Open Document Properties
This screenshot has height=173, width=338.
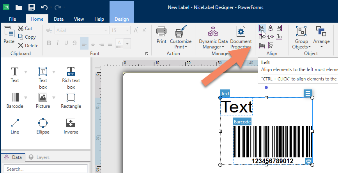(x=241, y=37)
